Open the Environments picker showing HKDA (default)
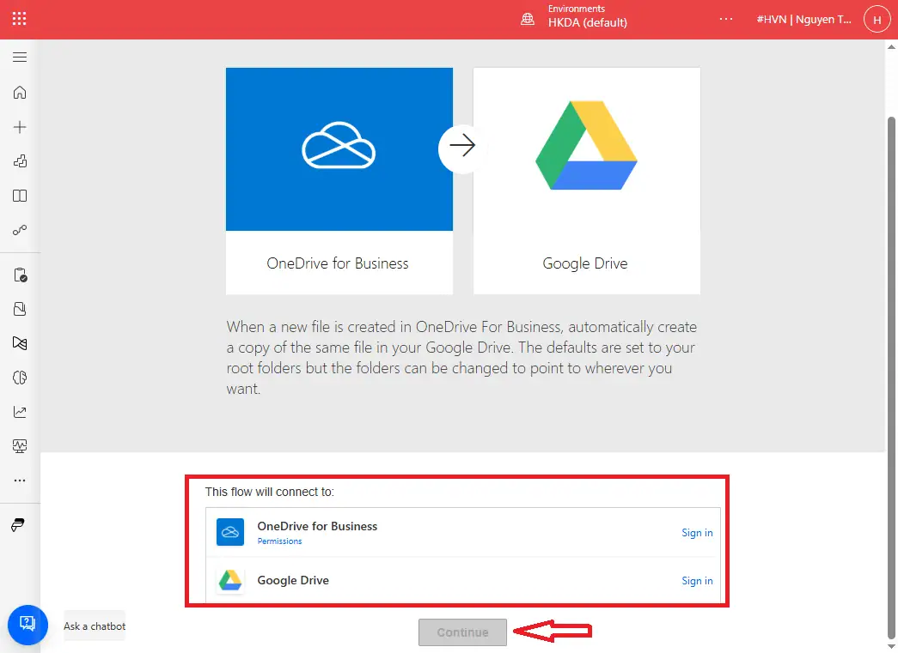Image resolution: width=898 pixels, height=653 pixels. (x=576, y=19)
